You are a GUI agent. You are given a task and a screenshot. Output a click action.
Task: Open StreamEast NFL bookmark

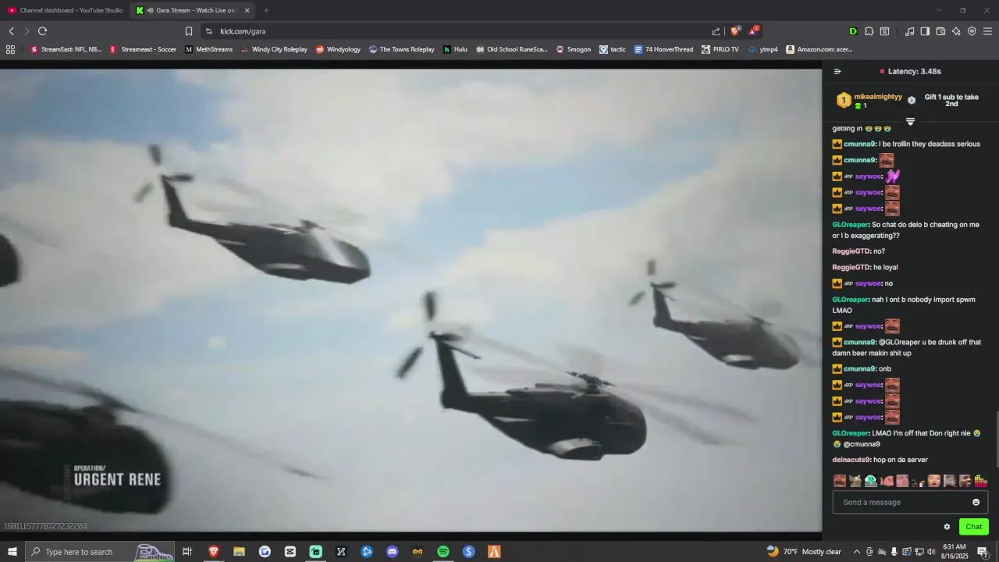point(66,49)
